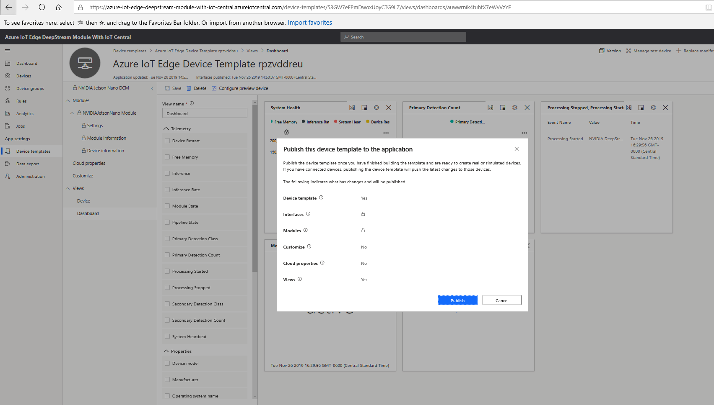The height and width of the screenshot is (405, 714).
Task: Open Settings under NVIDIAJetsonNano Module
Action: tap(95, 126)
